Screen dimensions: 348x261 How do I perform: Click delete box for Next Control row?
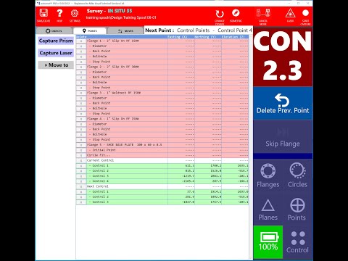81,186
